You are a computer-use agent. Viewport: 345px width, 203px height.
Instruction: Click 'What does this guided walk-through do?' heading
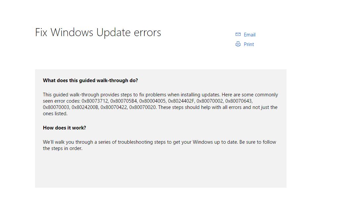(x=90, y=80)
